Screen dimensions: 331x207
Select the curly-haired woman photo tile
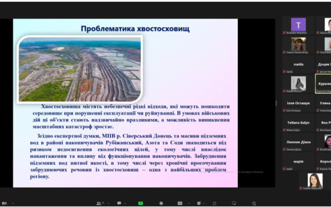(298, 45)
